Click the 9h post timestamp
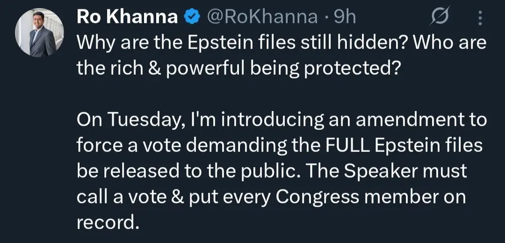The height and width of the screenshot is (243, 505). 345,17
